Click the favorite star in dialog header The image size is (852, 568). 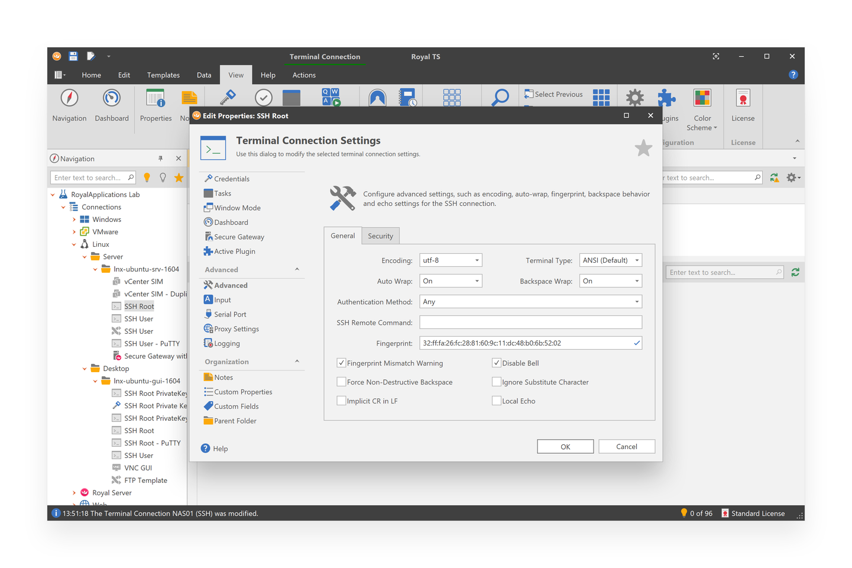(643, 148)
